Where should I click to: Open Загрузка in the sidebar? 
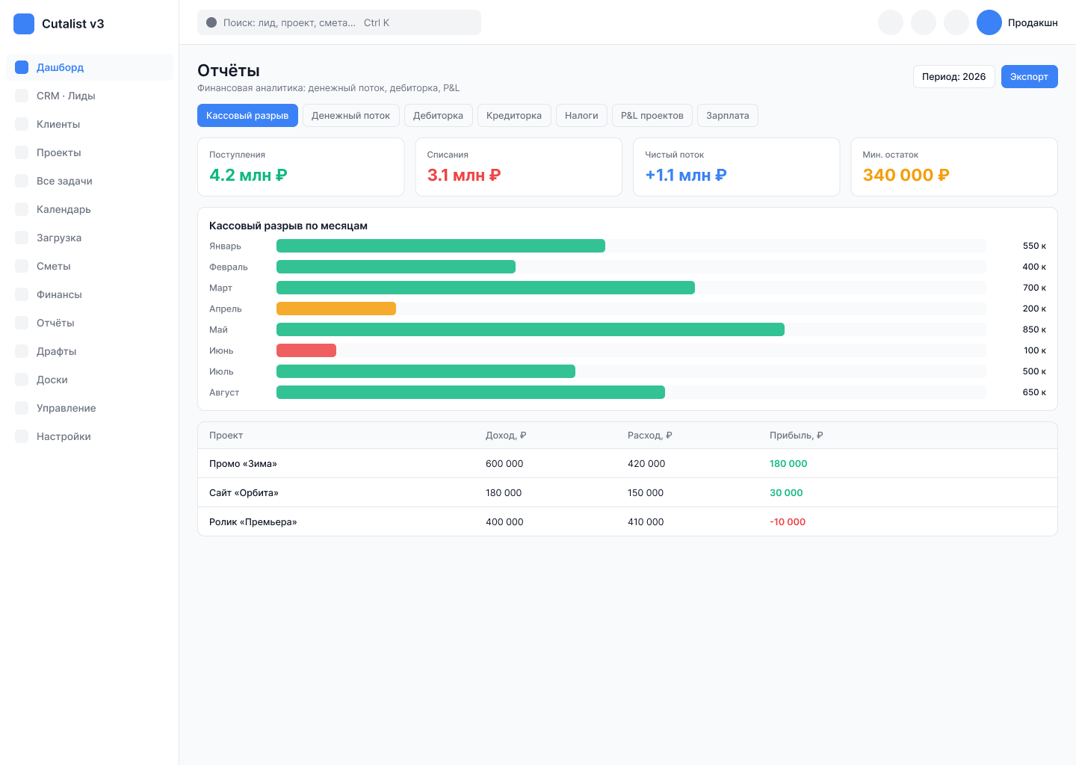coord(90,238)
